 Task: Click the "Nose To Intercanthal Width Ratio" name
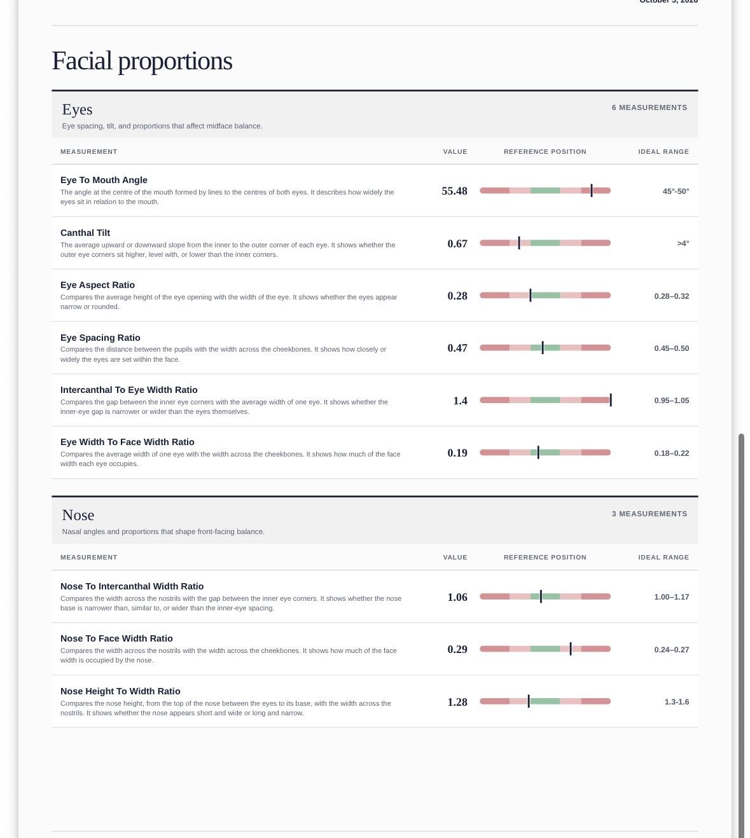(x=132, y=586)
